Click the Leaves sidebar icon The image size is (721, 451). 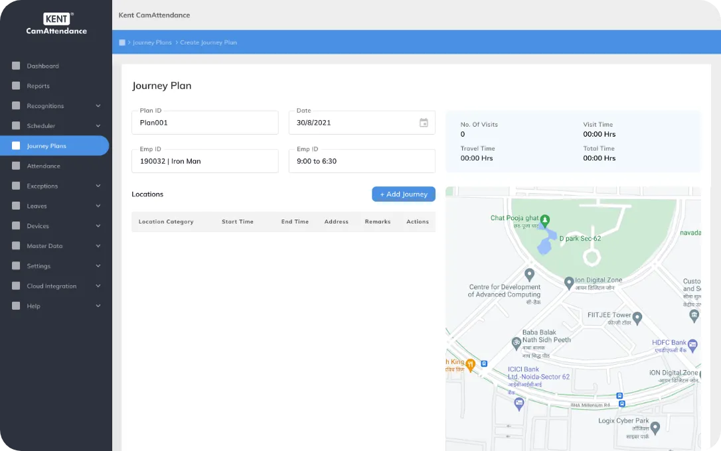click(x=16, y=206)
